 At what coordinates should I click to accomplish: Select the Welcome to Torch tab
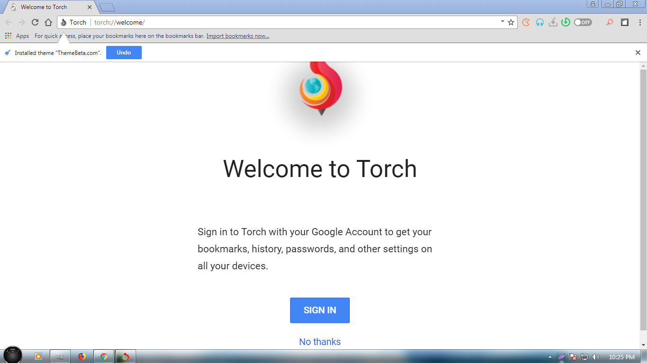[50, 7]
